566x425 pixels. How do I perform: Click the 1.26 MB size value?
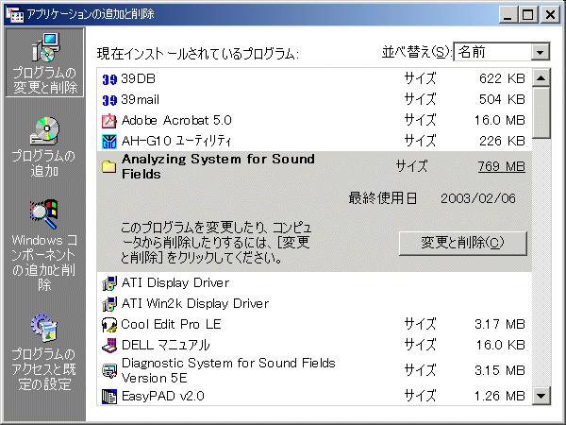[x=500, y=397]
